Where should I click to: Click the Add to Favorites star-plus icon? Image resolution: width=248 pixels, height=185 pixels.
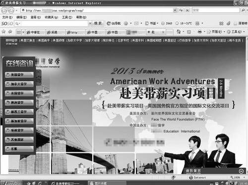(10, 31)
